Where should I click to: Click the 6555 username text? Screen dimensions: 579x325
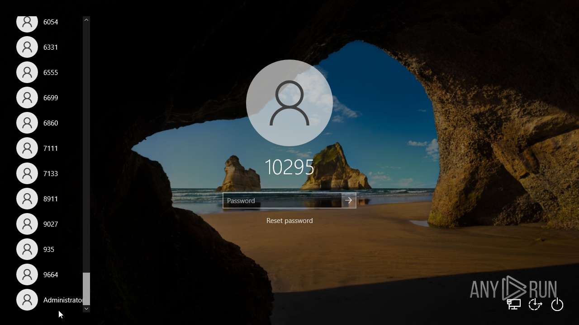(51, 72)
